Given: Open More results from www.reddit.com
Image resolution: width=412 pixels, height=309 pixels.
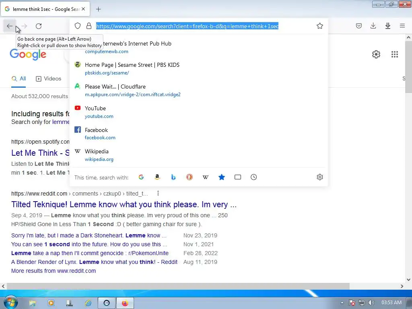Looking at the screenshot, I should click(x=54, y=271).
